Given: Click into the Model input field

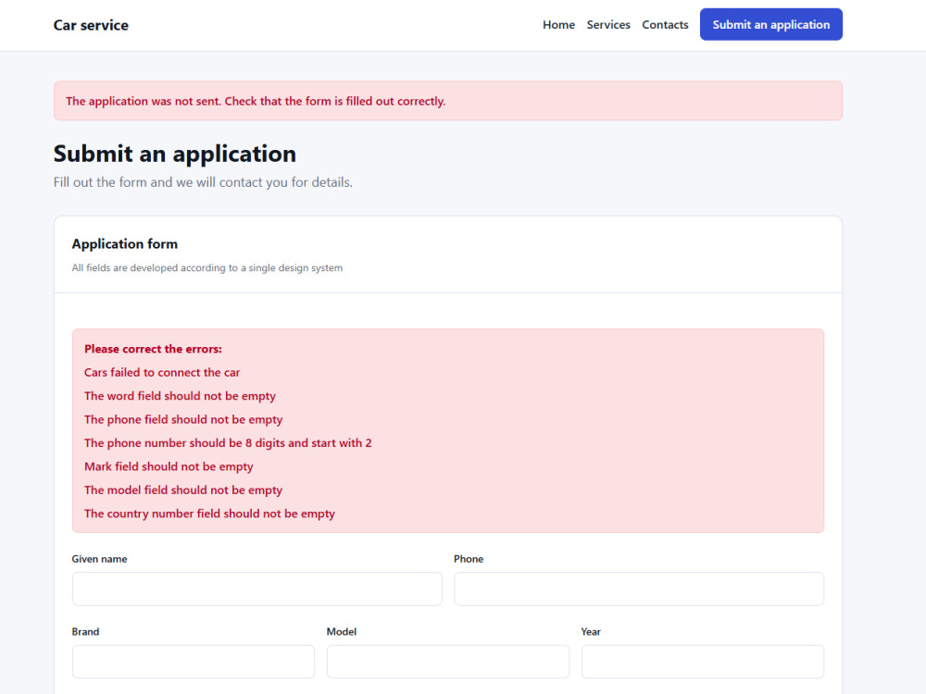Looking at the screenshot, I should [x=447, y=662].
